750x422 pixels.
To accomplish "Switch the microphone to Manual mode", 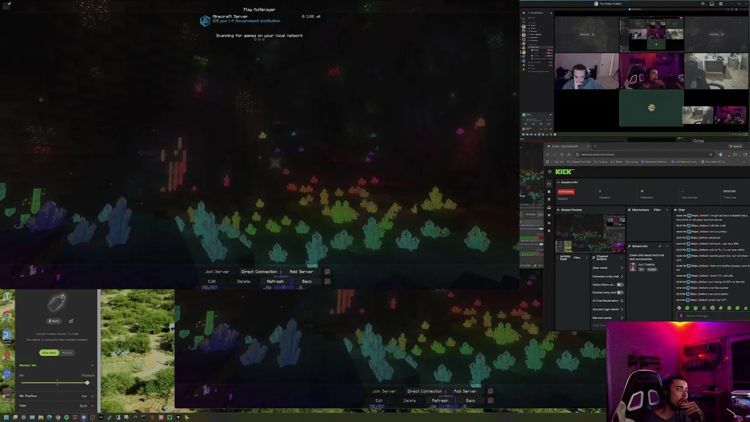I will pos(67,353).
